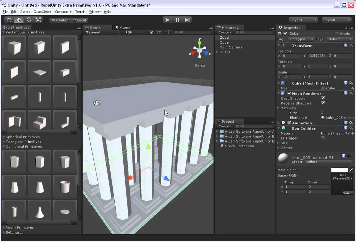Image resolution: width=356 pixels, height=242 pixels.
Task: Open the RGB render mode dropdown
Action: click(134, 32)
